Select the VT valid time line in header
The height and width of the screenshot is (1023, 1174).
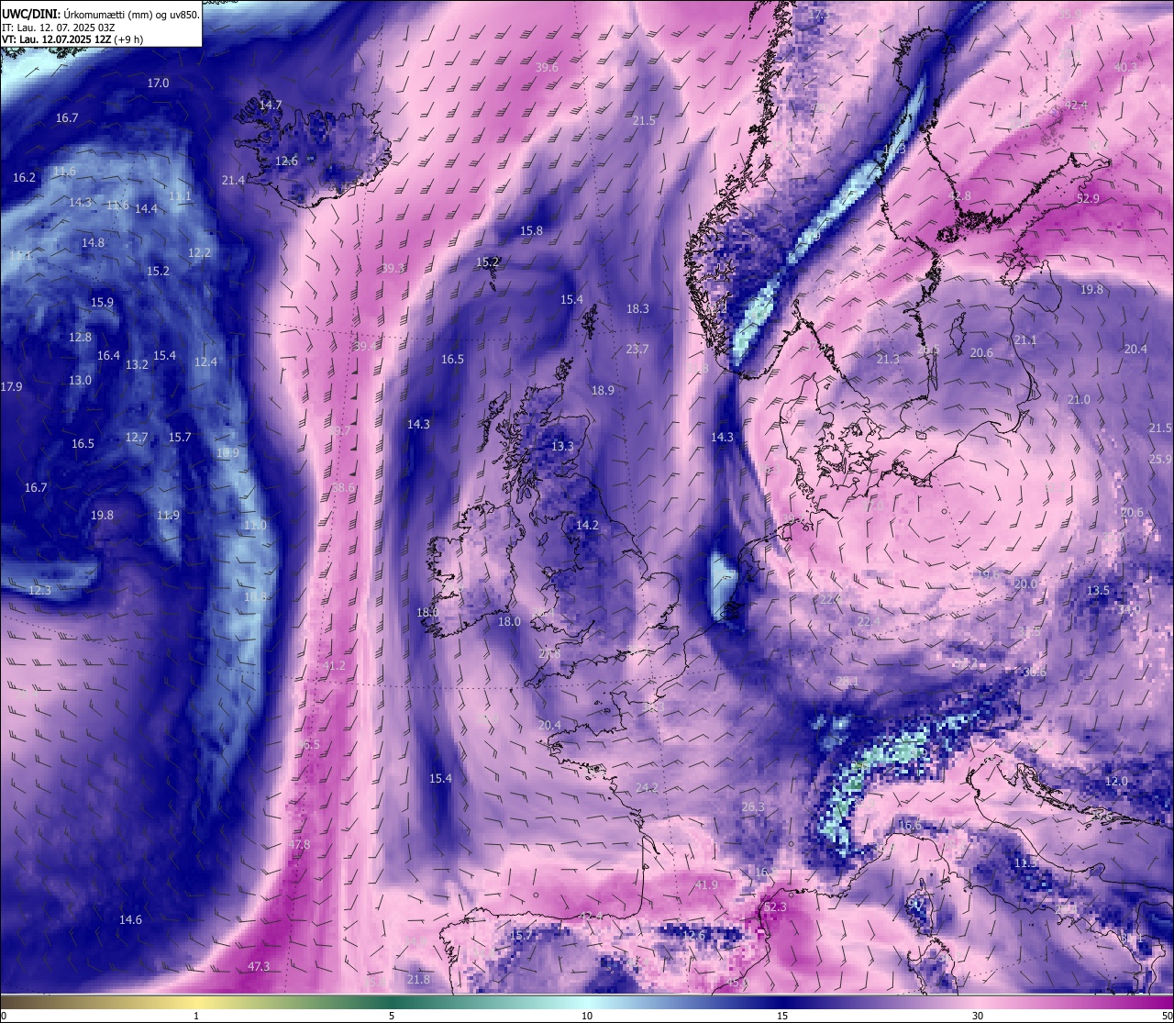pyautogui.click(x=72, y=39)
